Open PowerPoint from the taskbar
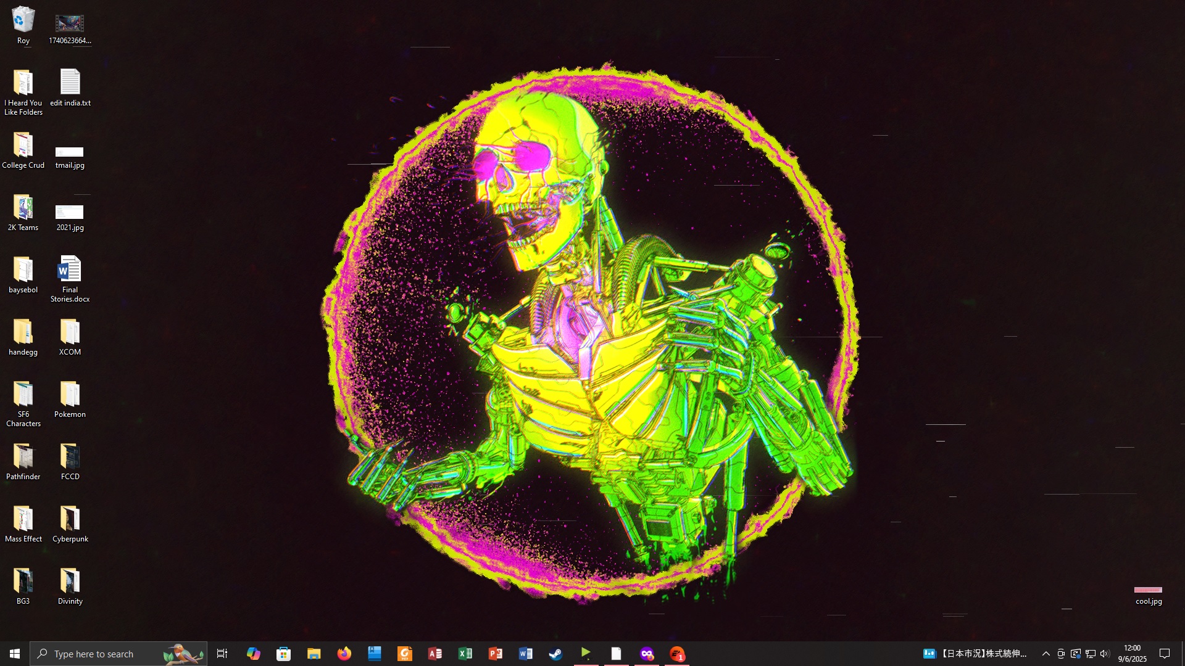Image resolution: width=1185 pixels, height=666 pixels. pos(496,654)
